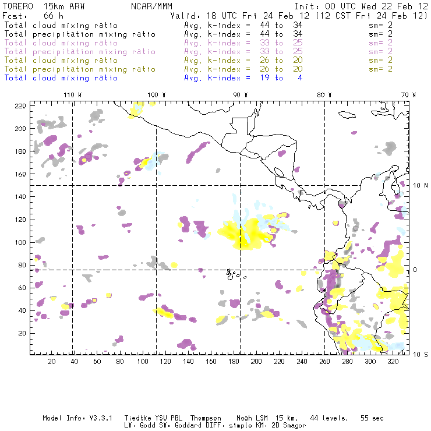The image size is (431, 431).
Task: Click the 'NCAR/MMM' header label
Action: (152, 6)
